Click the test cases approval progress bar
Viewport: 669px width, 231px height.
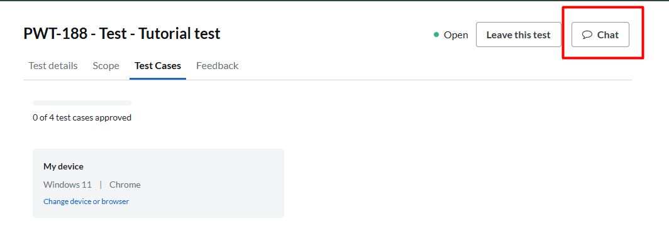coord(82,103)
